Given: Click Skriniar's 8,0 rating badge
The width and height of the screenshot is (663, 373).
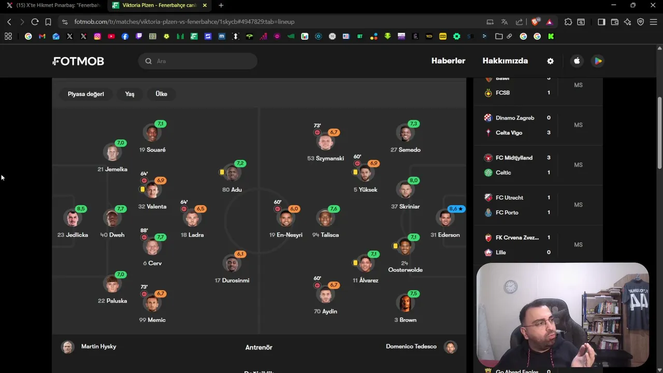Looking at the screenshot, I should [413, 180].
